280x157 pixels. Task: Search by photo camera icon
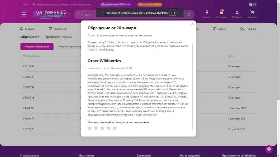[190, 15]
